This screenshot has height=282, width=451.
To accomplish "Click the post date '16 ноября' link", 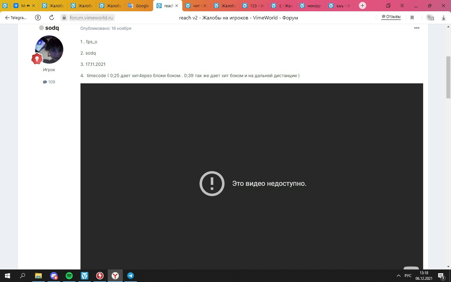I will coord(121,28).
